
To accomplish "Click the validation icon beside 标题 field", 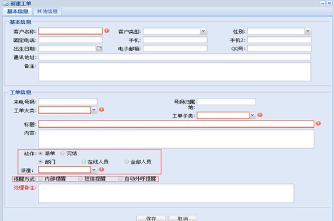I will 318,123.
